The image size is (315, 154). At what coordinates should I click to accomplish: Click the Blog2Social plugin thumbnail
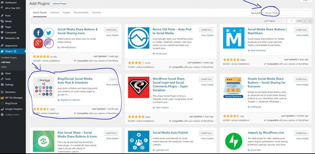pyautogui.click(x=43, y=87)
